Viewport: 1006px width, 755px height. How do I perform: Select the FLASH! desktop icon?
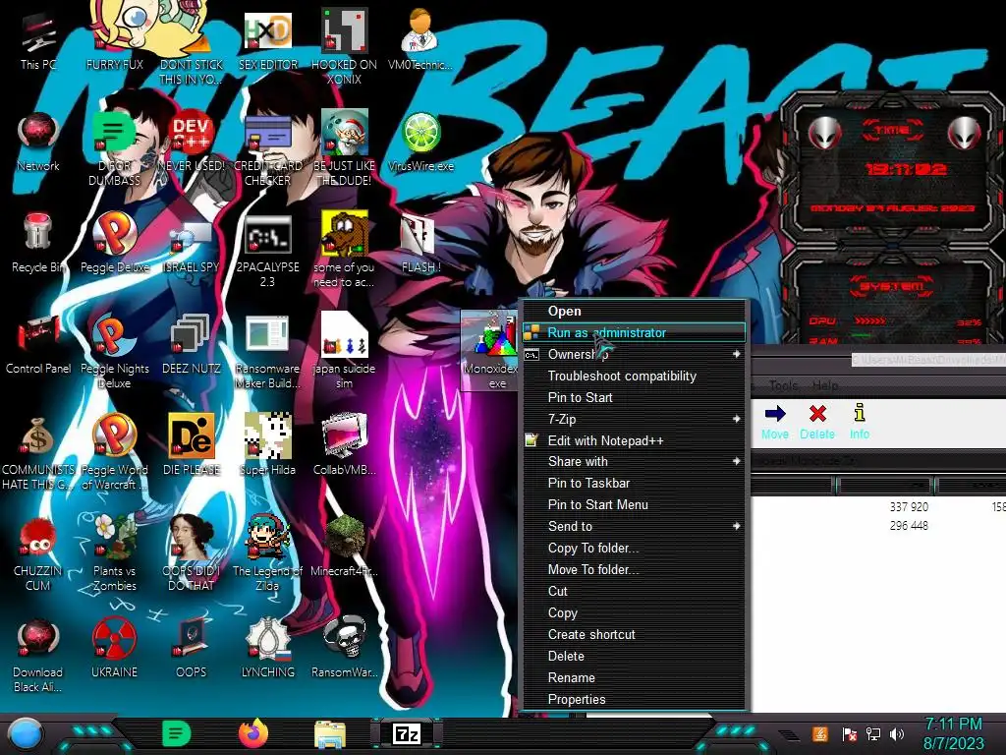(420, 243)
